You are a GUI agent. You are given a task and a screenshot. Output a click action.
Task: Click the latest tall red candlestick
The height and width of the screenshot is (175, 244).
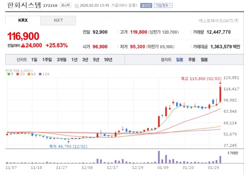220,94
